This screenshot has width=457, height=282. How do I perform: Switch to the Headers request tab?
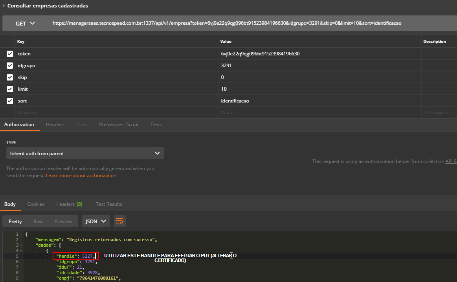coord(55,125)
